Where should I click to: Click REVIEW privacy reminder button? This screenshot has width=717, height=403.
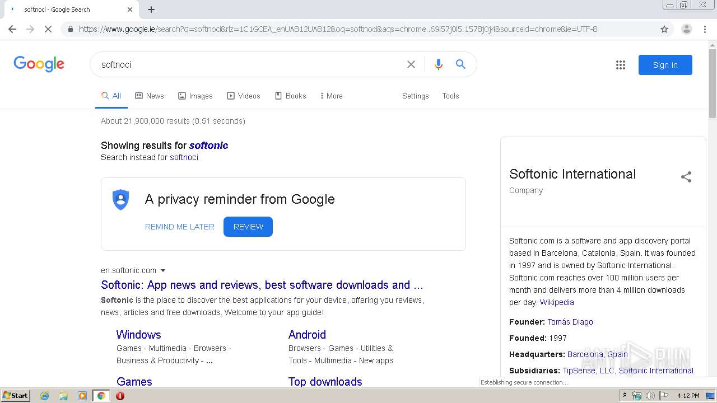click(x=248, y=227)
